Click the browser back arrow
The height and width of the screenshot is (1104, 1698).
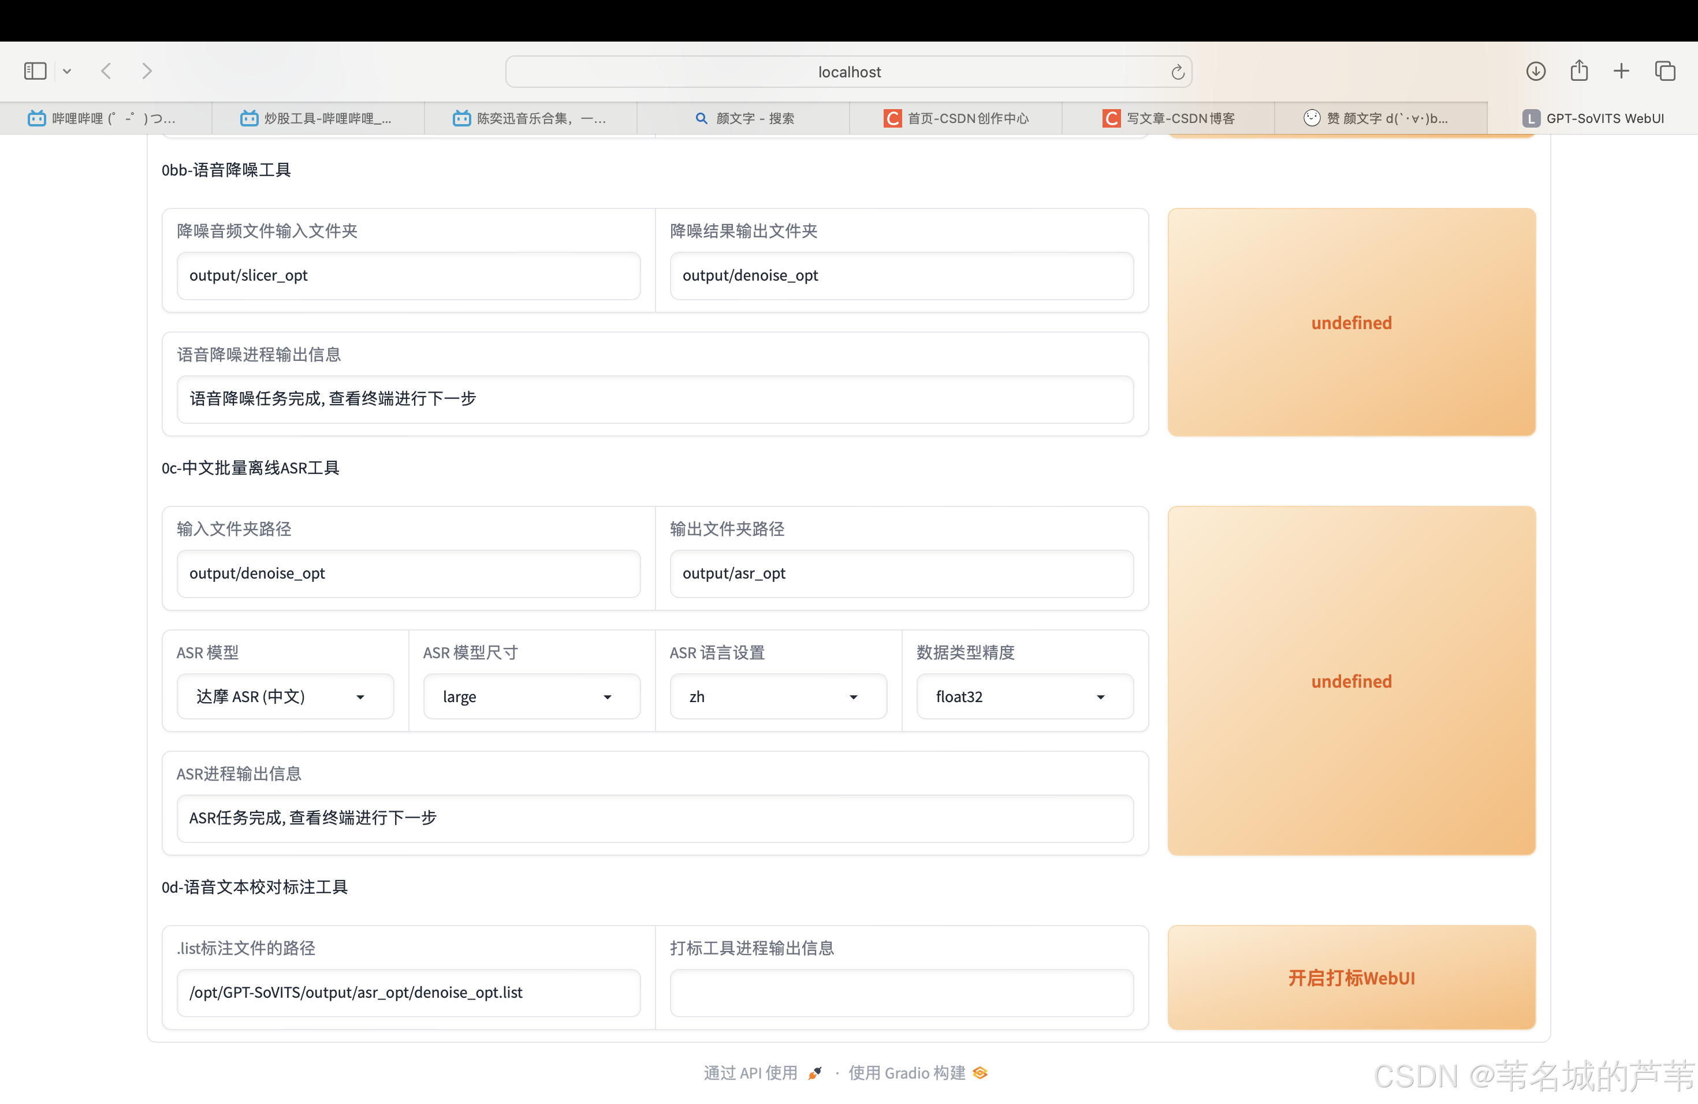point(106,72)
